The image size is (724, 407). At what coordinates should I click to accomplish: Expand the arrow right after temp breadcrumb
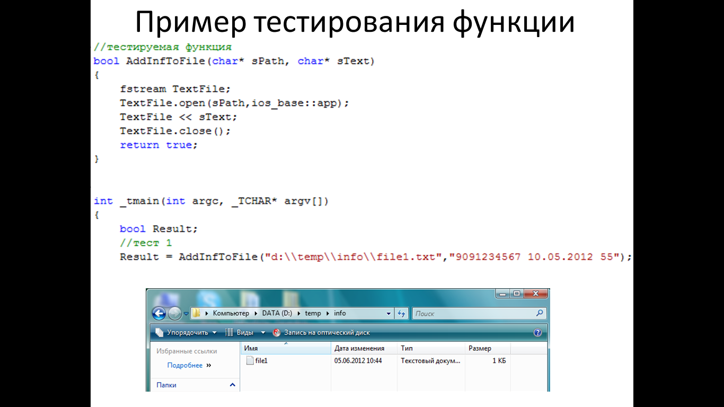(x=327, y=313)
